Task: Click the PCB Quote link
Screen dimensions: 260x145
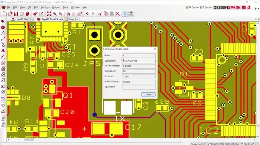Action: [x=206, y=7]
